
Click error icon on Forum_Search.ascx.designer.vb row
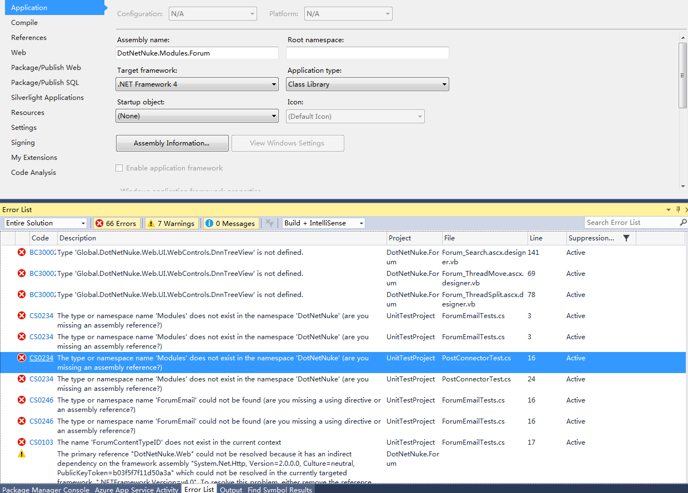point(22,253)
